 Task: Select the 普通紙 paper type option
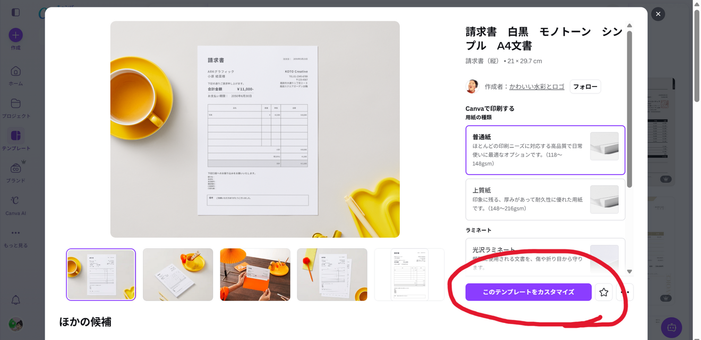[545, 150]
